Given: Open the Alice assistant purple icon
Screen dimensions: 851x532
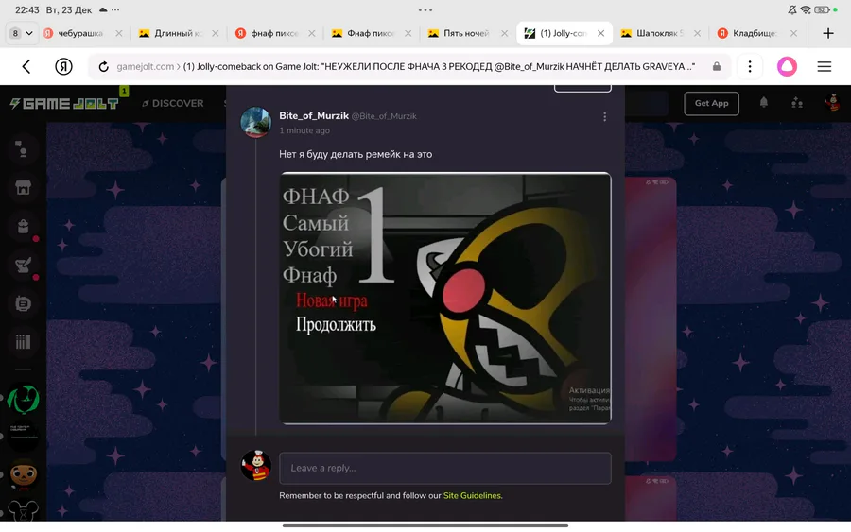Looking at the screenshot, I should [787, 67].
